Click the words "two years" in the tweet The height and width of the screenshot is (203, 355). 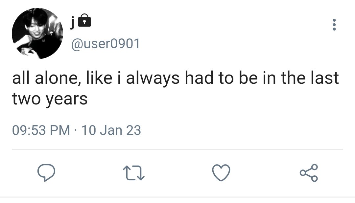point(50,99)
